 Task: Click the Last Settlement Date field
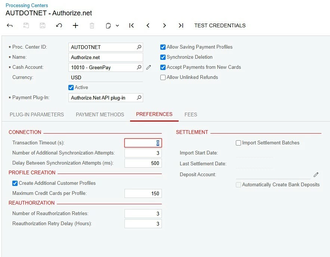point(255,164)
